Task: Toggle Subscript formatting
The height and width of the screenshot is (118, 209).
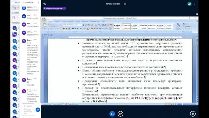Action: (x=75, y=29)
